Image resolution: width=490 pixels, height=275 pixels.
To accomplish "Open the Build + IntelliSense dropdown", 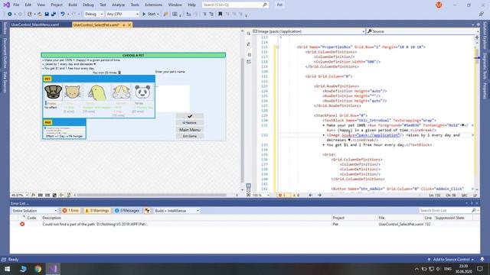I will (177, 211).
